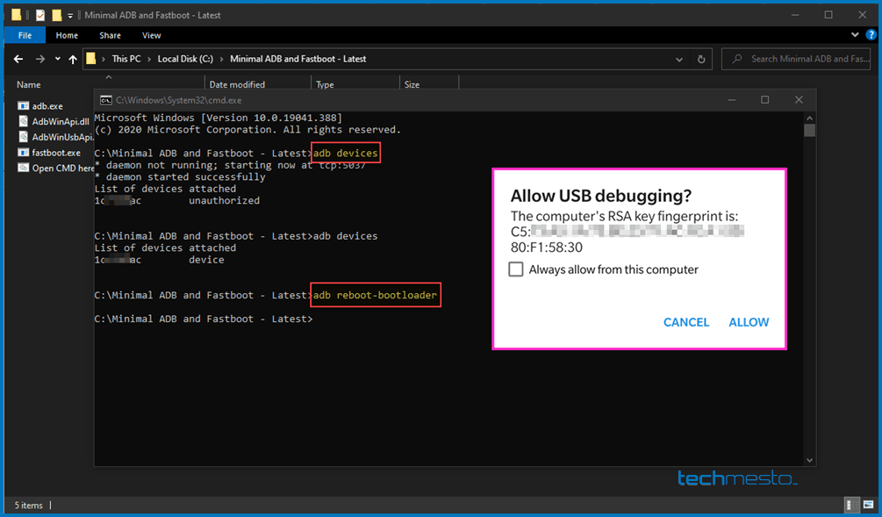This screenshot has width=882, height=517.
Task: Refresh the current folder view
Action: pos(701,59)
